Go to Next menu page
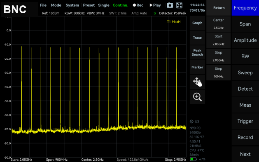The image size is (259, 162). point(245,154)
